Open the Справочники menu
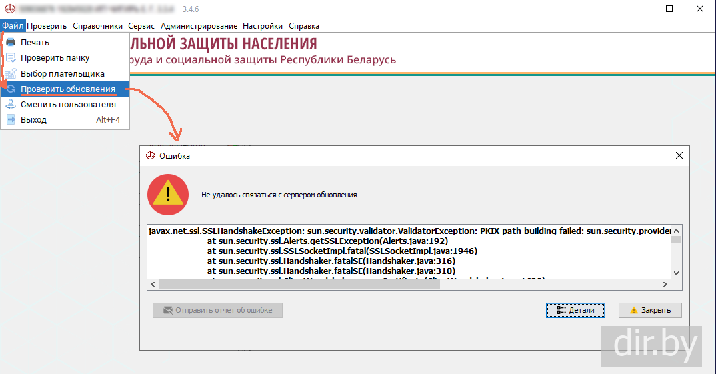 pyautogui.click(x=98, y=26)
